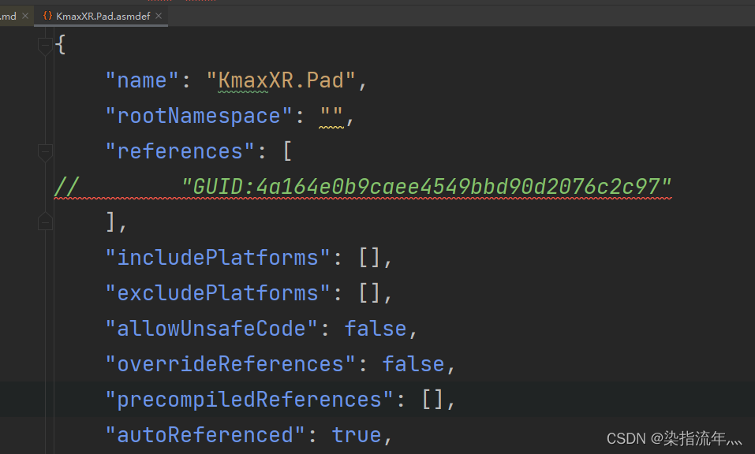755x454 pixels.
Task: Click the "allowUnsafeCode" key
Action: tap(211, 329)
